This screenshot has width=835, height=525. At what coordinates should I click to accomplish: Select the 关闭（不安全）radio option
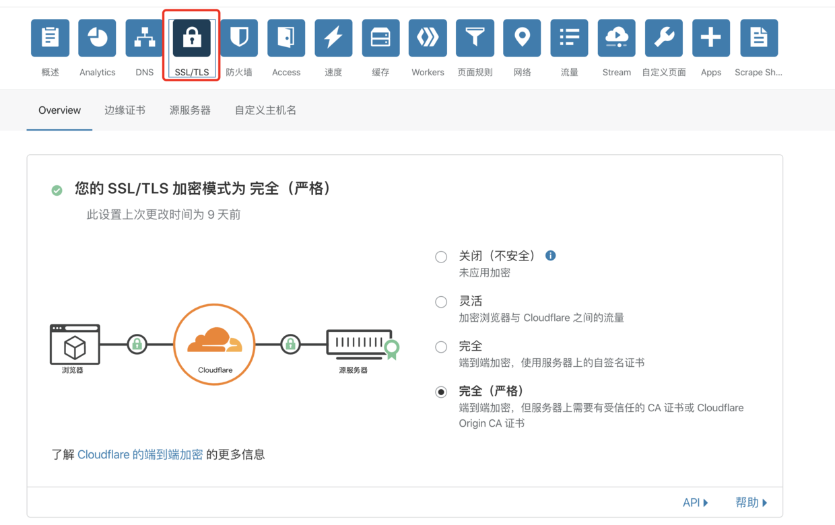pos(441,256)
